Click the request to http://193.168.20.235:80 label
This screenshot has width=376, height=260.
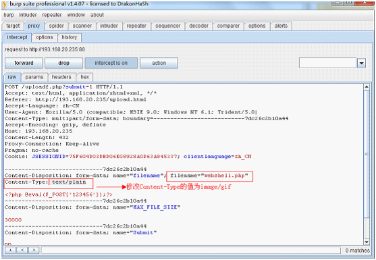tap(45, 50)
